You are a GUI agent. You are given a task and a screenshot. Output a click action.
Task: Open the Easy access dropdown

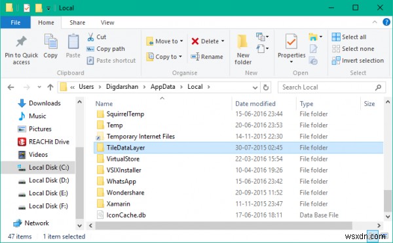point(263,48)
